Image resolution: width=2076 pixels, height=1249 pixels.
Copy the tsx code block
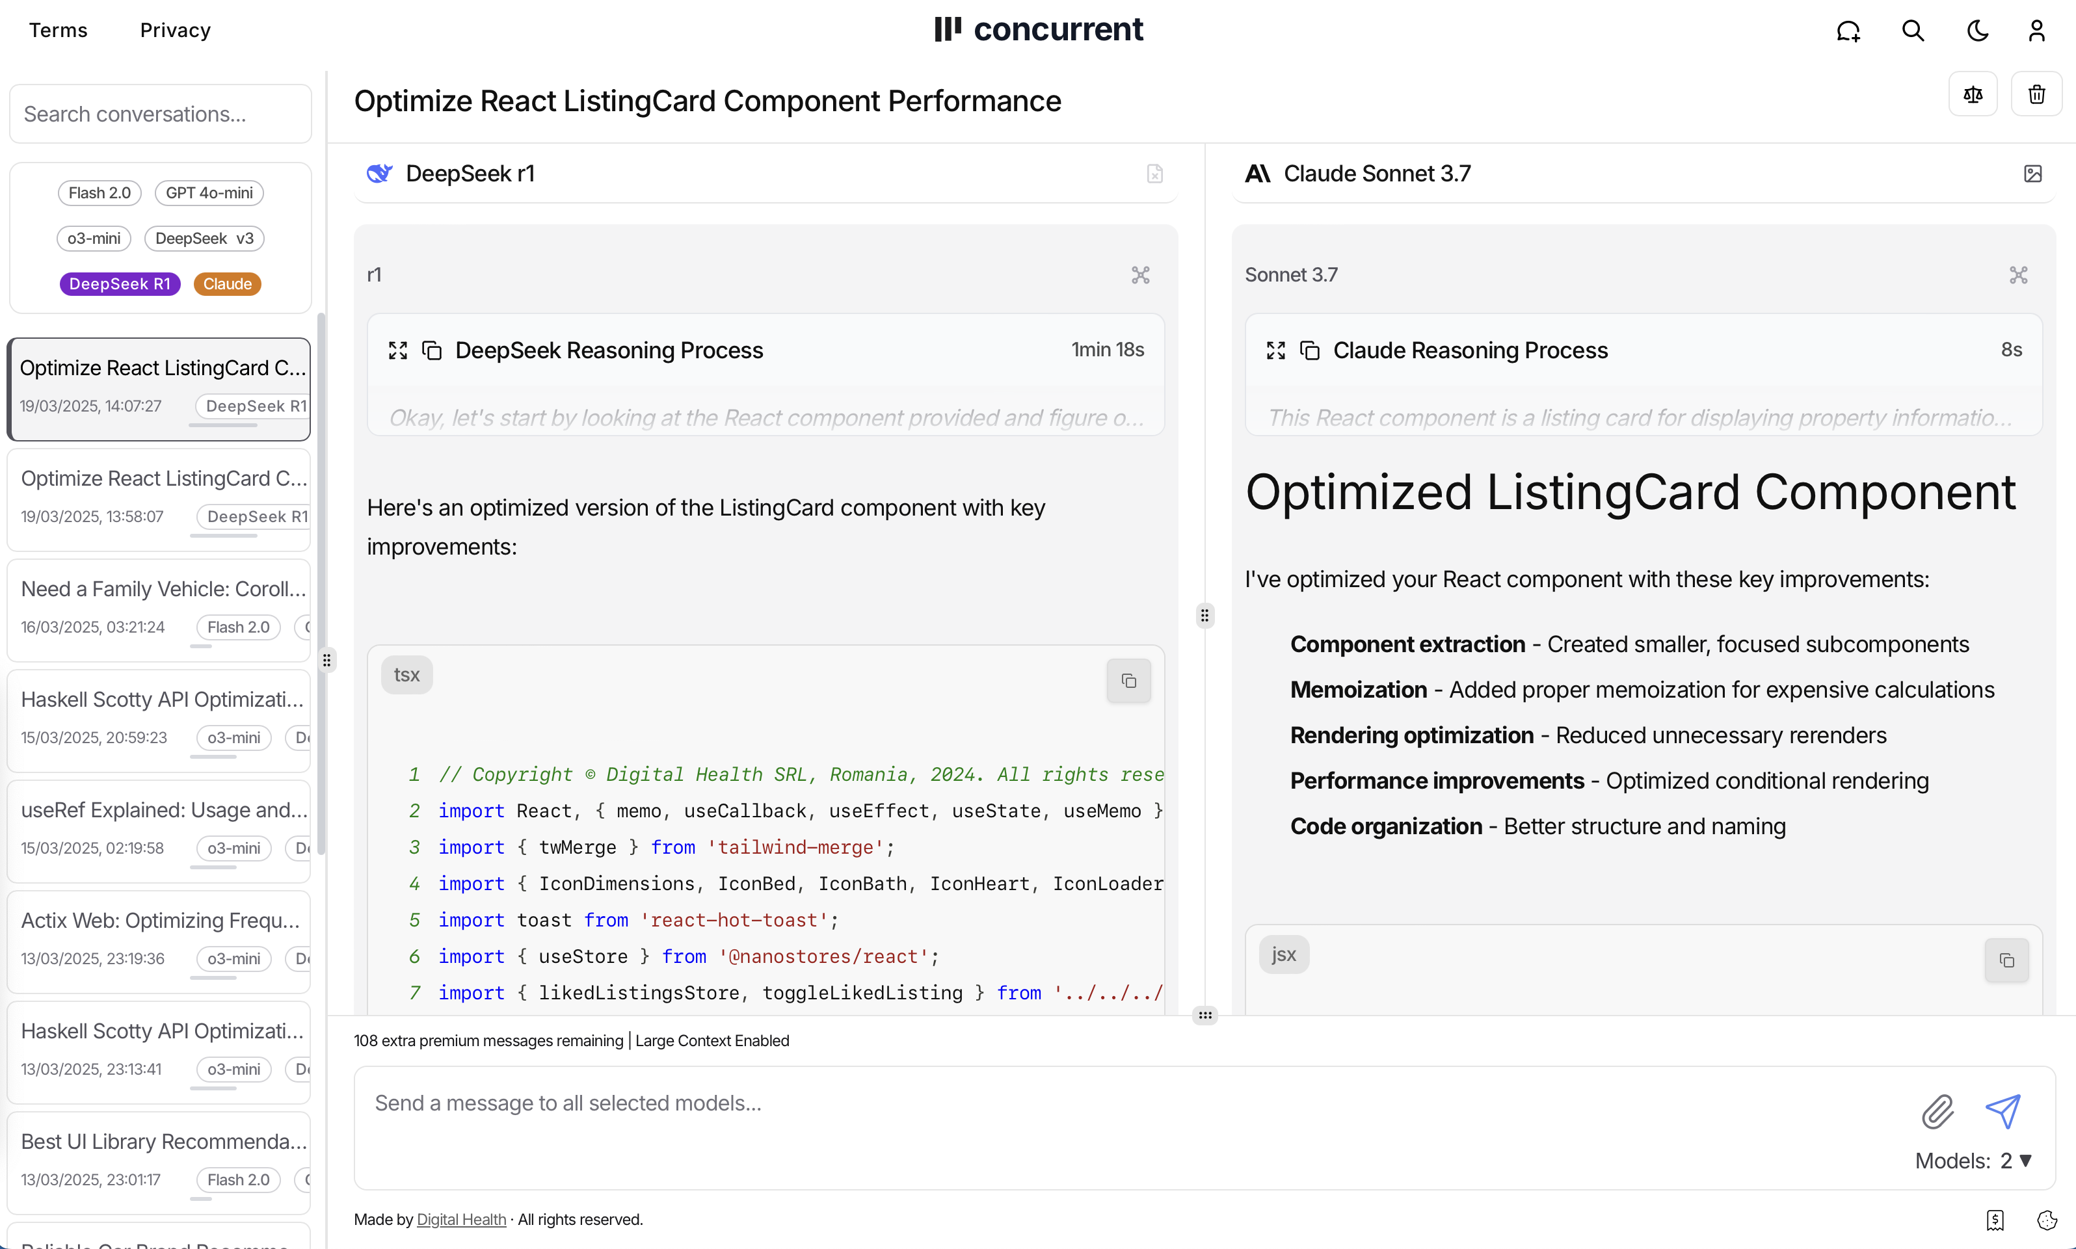coord(1128,681)
